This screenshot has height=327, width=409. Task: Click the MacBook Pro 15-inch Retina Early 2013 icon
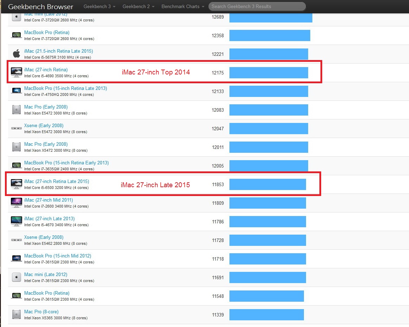[x=17, y=165]
